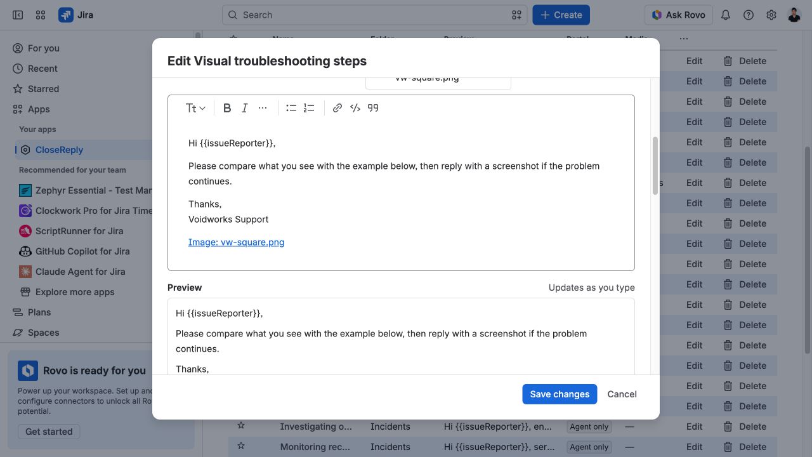This screenshot has width=812, height=457.
Task: Open the text styles dropdown
Action: 195,108
